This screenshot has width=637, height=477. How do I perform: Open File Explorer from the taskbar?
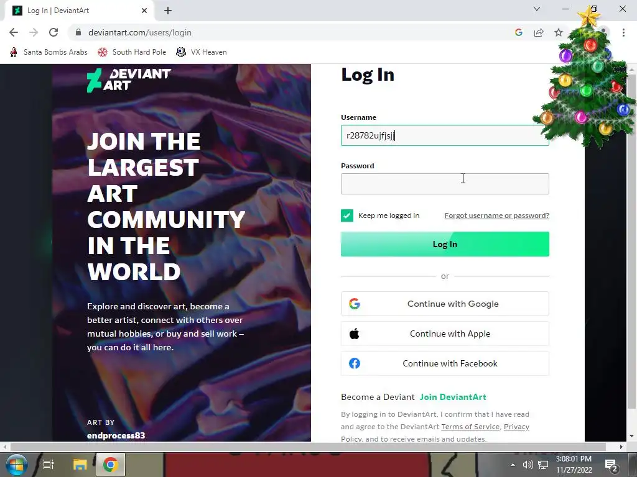click(x=80, y=465)
